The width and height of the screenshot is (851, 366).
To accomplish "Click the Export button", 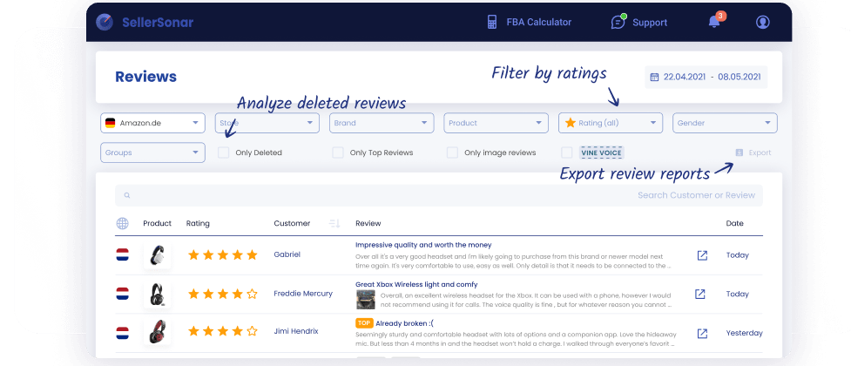I will click(x=753, y=152).
